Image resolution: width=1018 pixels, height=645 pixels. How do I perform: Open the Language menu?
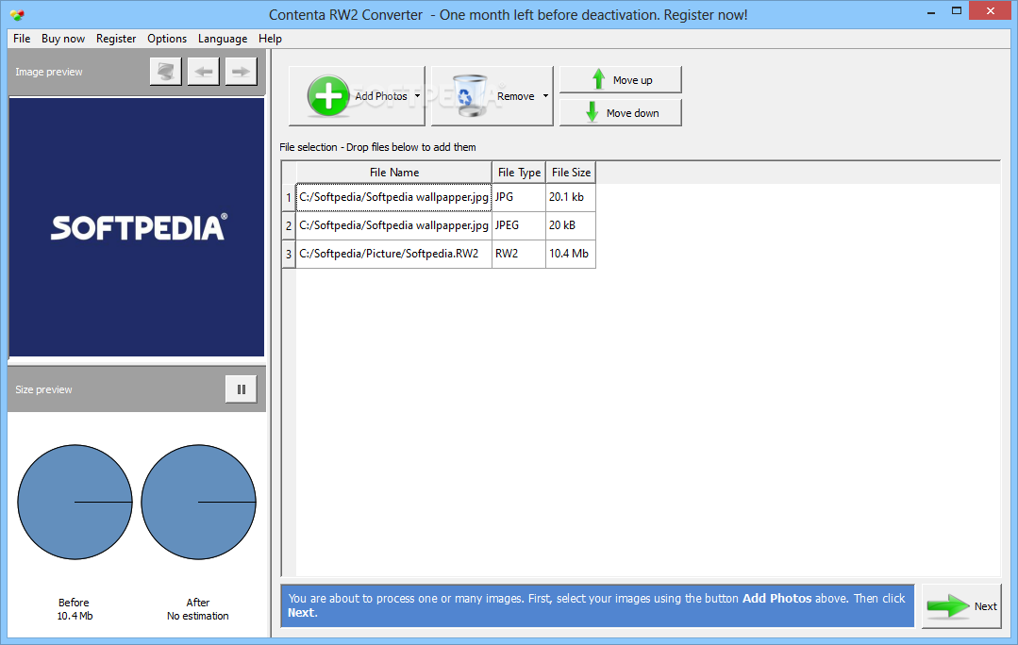(x=223, y=39)
